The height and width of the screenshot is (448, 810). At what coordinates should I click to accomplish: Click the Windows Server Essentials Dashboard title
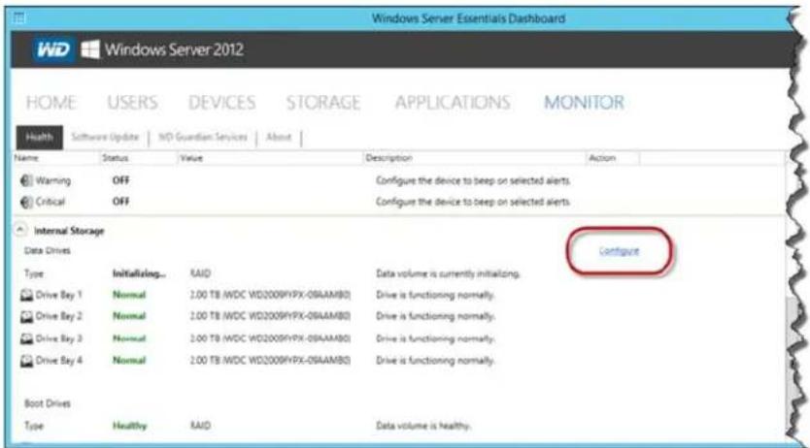468,18
